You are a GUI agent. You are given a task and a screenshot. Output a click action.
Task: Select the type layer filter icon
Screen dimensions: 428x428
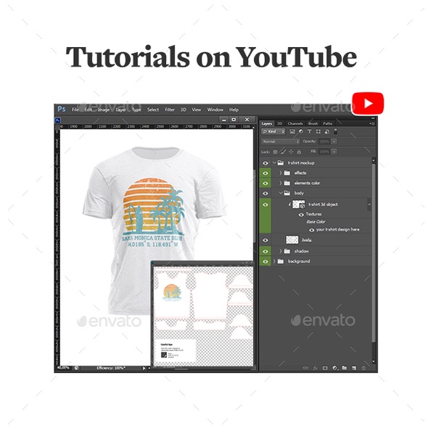pos(310,131)
